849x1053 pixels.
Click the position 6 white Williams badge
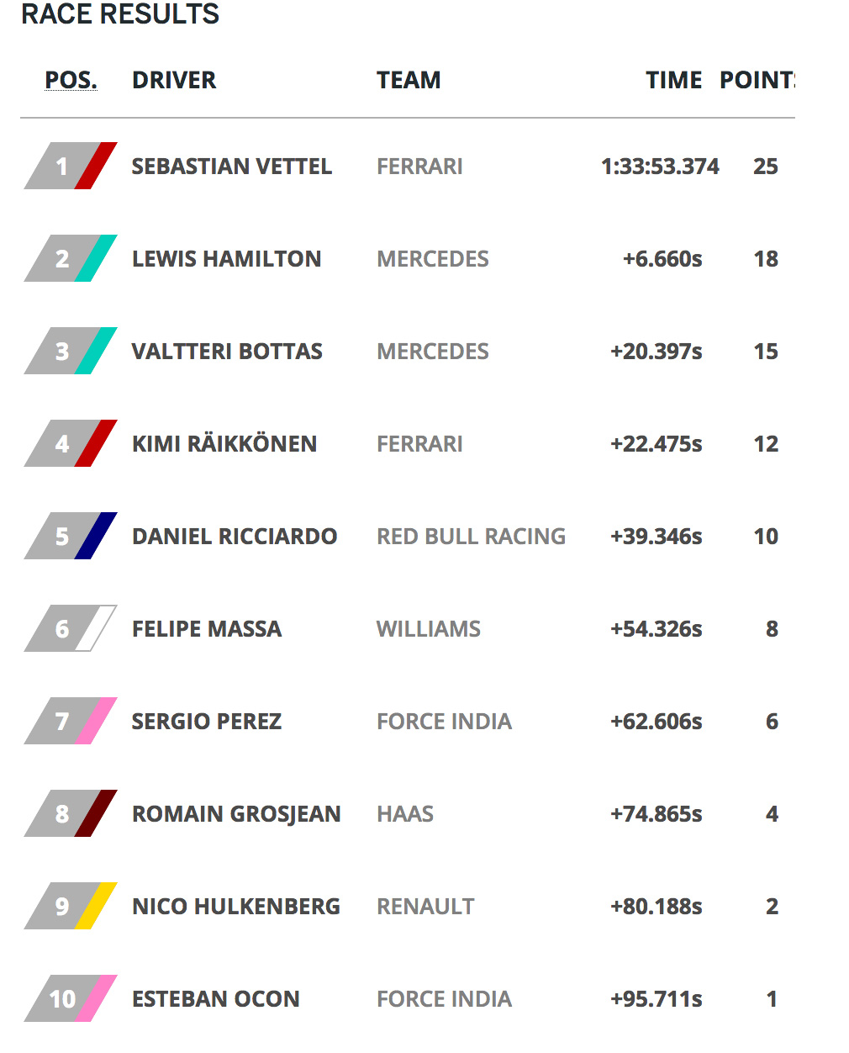pos(71,629)
